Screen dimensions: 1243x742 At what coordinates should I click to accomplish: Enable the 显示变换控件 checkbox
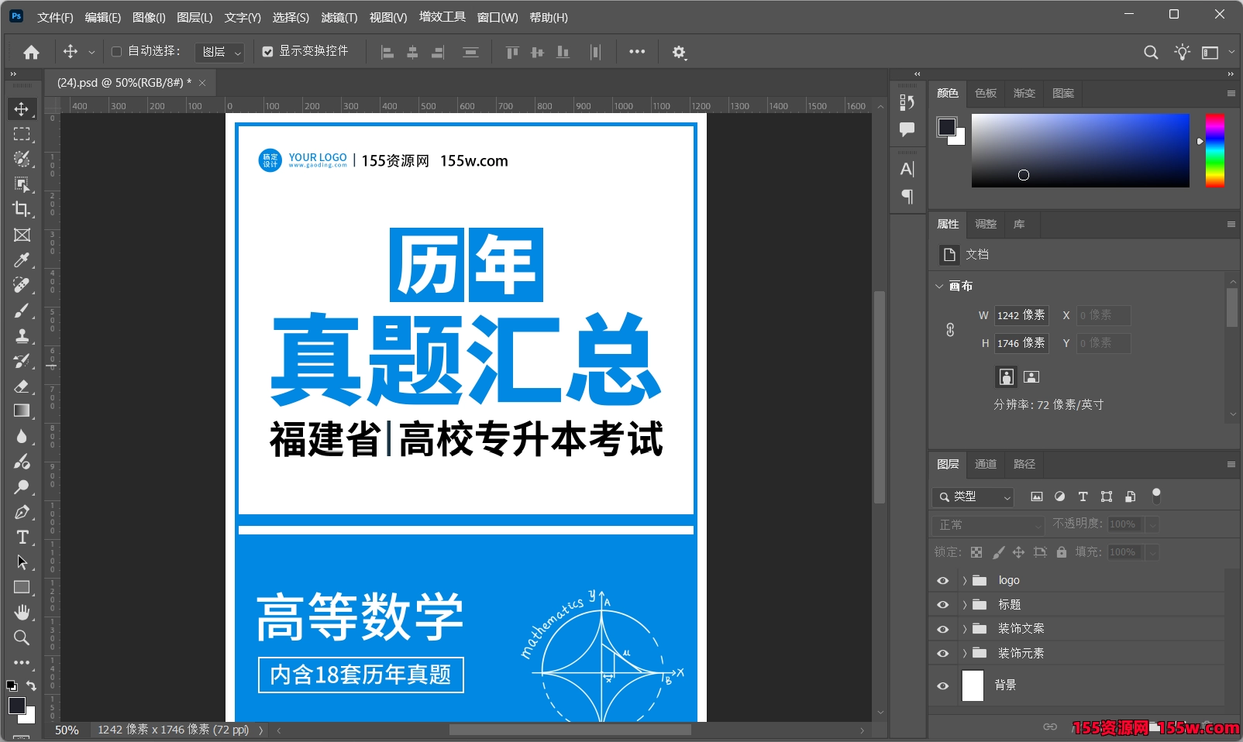pos(267,52)
